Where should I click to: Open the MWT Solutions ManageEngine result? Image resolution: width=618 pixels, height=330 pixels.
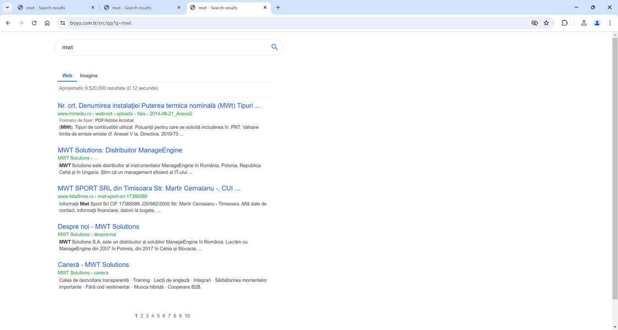coord(120,150)
